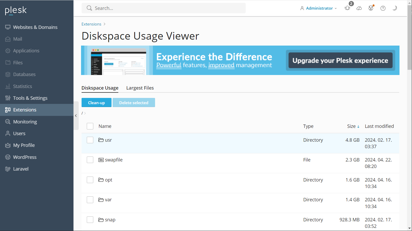This screenshot has height=231, width=412.
Task: Click the opt folder icon
Action: (101, 180)
